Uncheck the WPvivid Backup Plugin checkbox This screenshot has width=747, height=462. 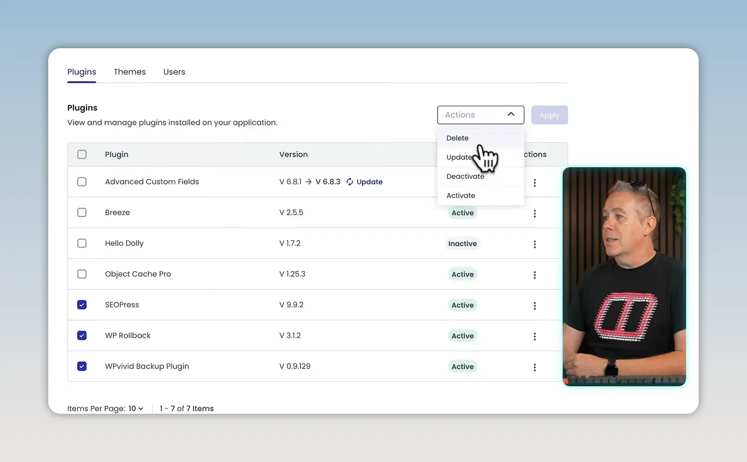pos(82,366)
